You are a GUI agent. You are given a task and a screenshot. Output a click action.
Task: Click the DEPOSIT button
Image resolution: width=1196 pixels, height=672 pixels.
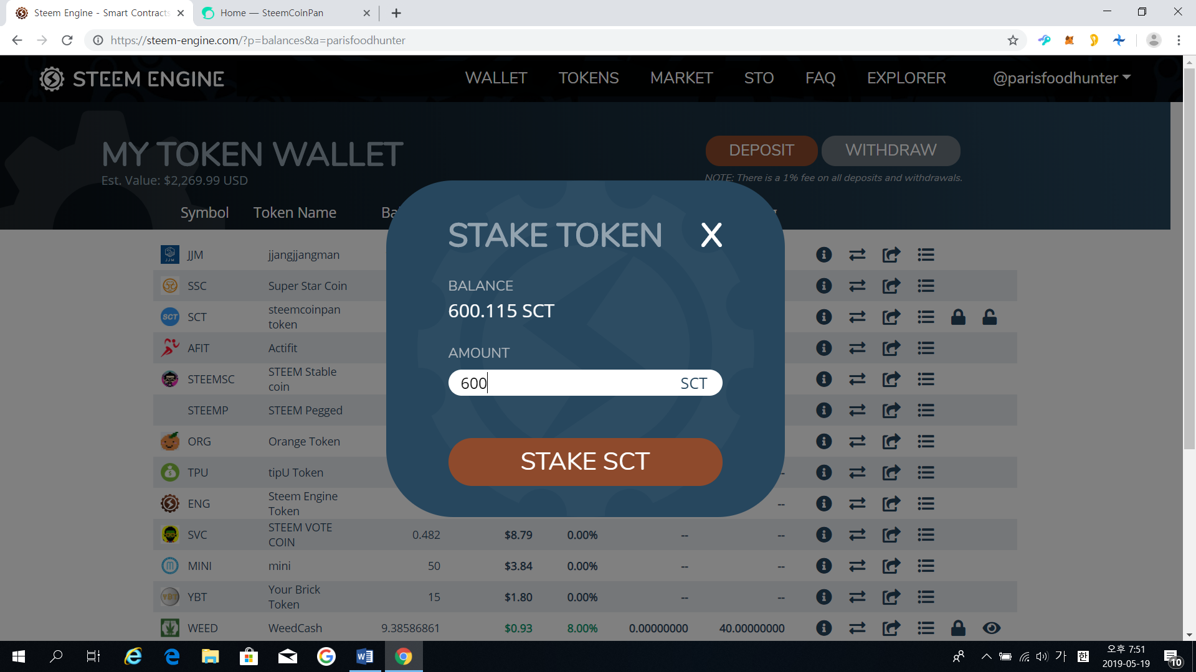pos(761,151)
